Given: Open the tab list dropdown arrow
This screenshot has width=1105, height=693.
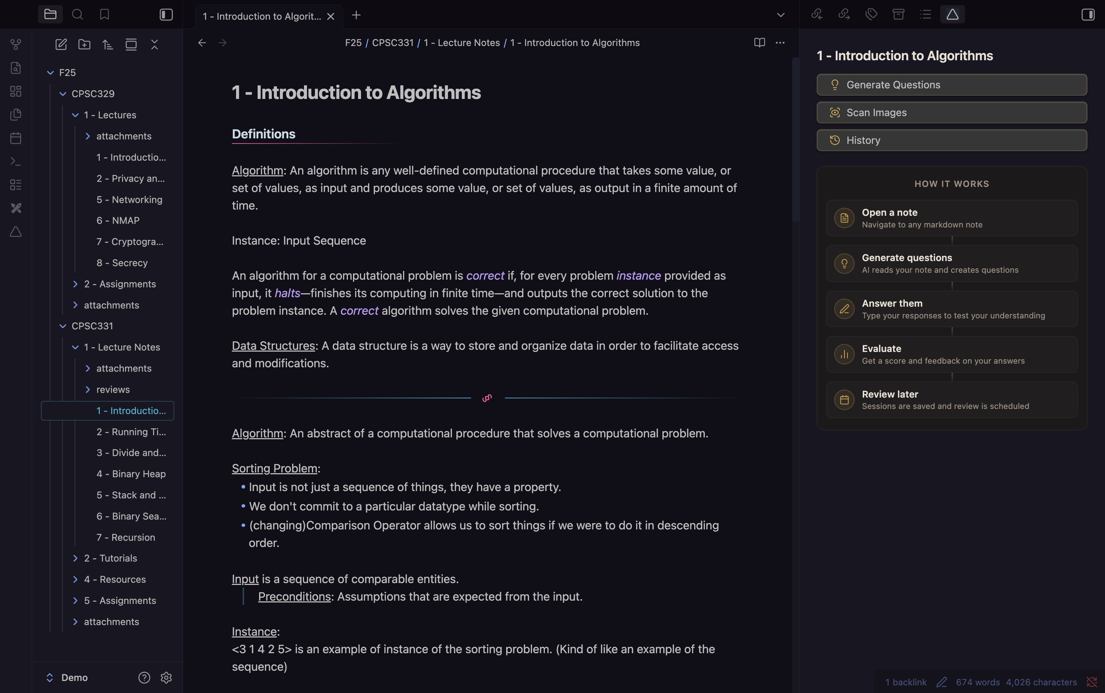Looking at the screenshot, I should click(x=780, y=15).
